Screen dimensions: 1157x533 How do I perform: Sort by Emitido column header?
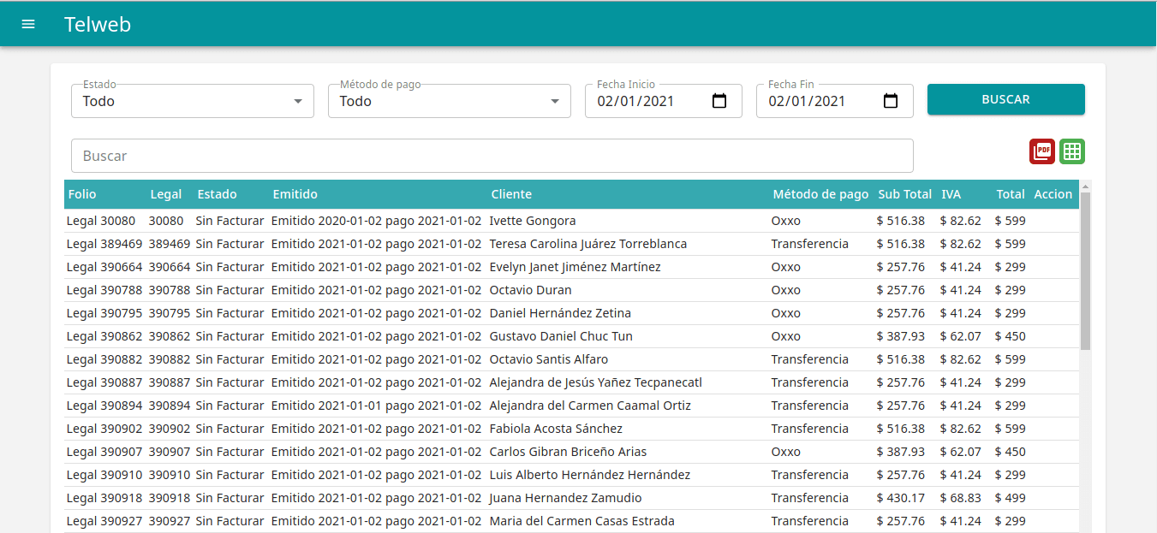tap(295, 194)
